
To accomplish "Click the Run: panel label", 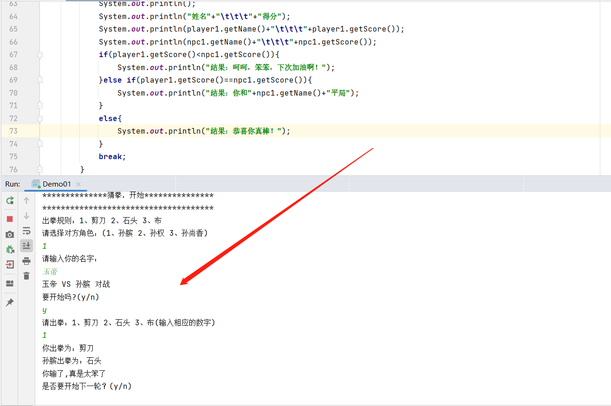I will 13,184.
